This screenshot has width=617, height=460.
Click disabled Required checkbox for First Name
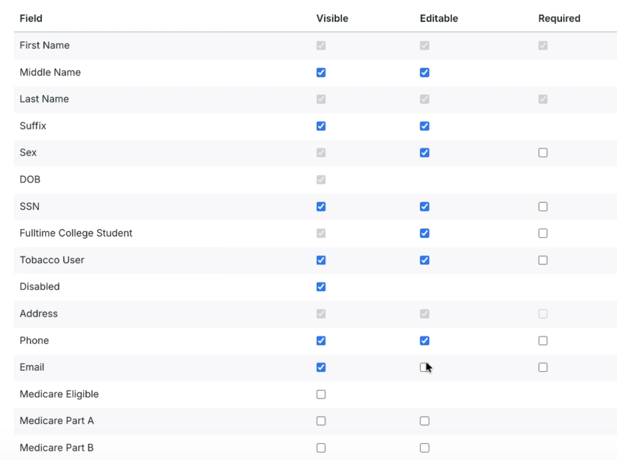543,45
